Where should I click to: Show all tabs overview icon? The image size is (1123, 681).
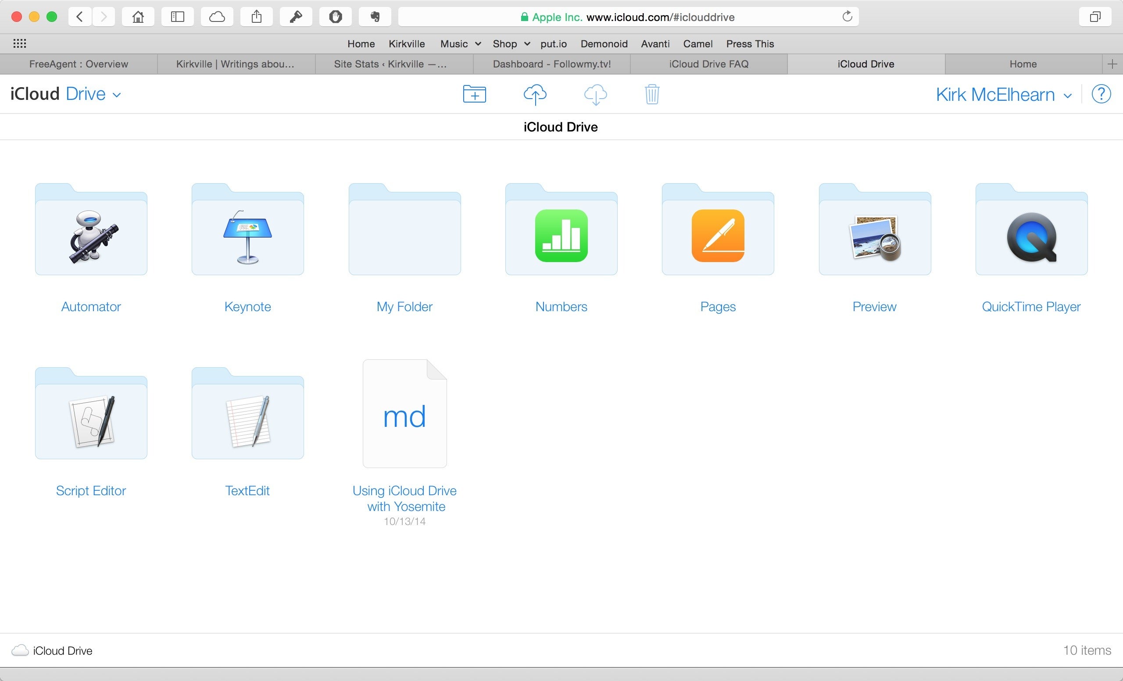tap(1095, 17)
